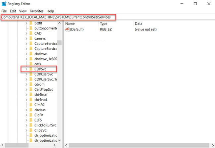The image size is (215, 148).
Task: Click the tree pane vertical scrollbar thumb
Action: pos(60,43)
